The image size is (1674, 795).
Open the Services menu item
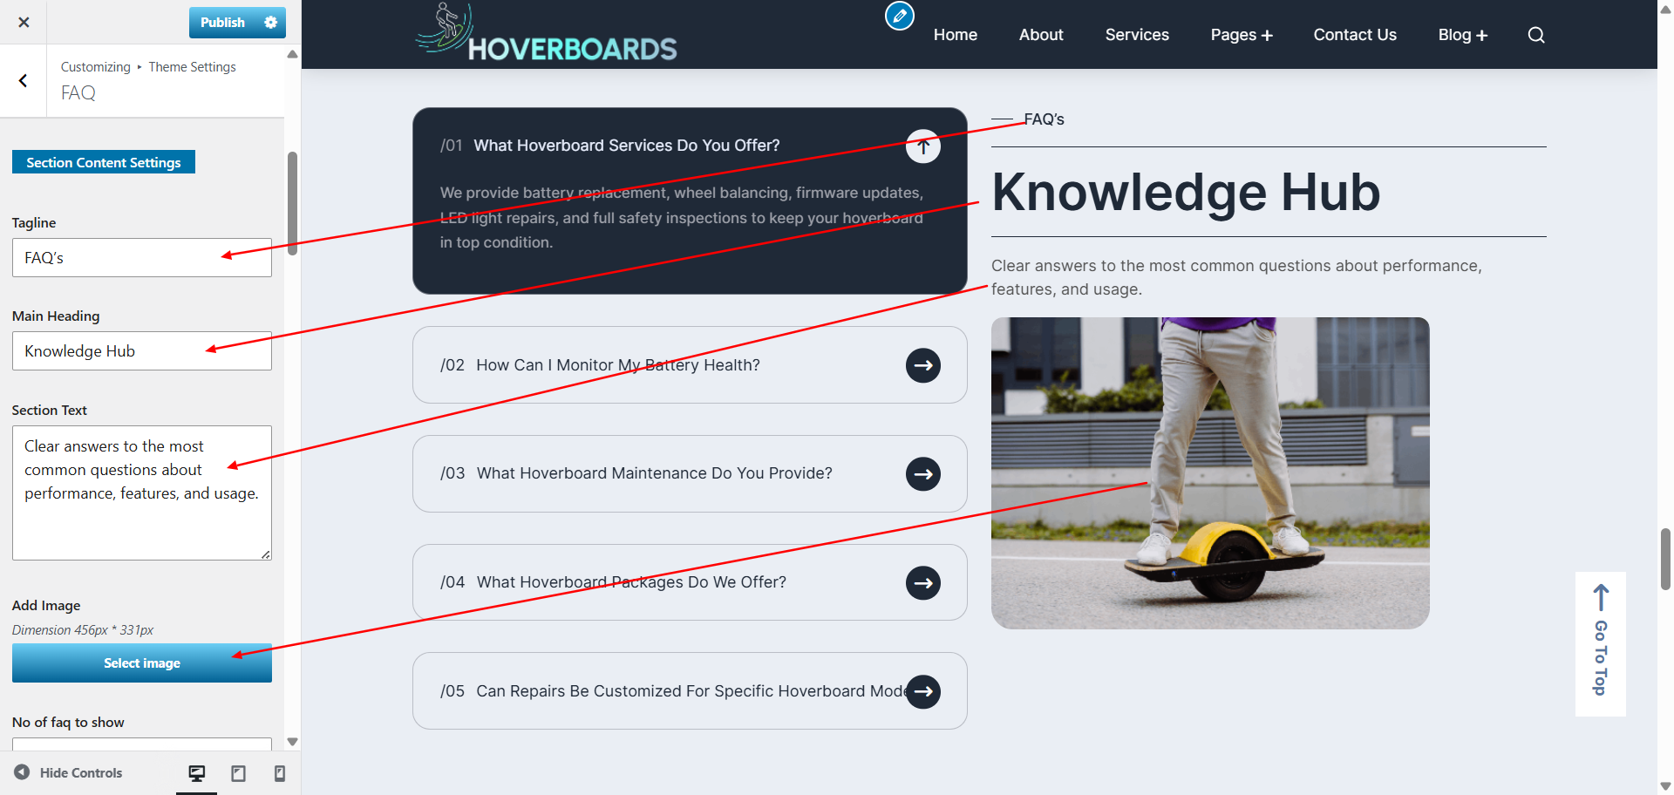1137,35
